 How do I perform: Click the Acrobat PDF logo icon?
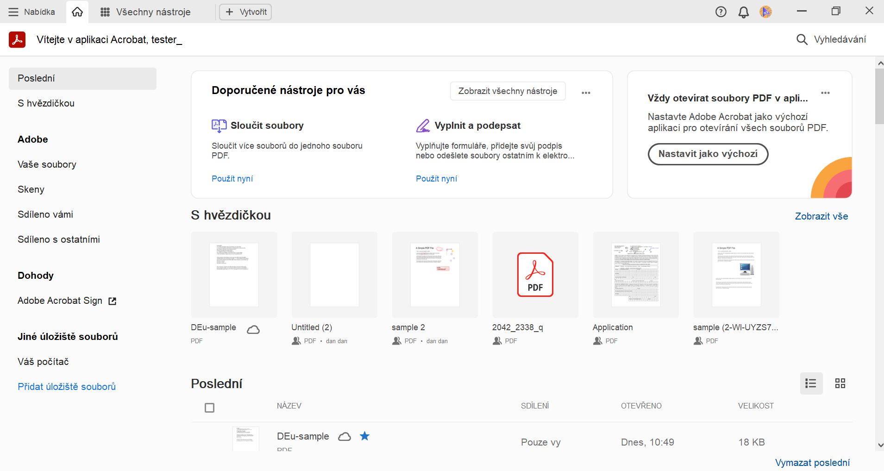(17, 39)
